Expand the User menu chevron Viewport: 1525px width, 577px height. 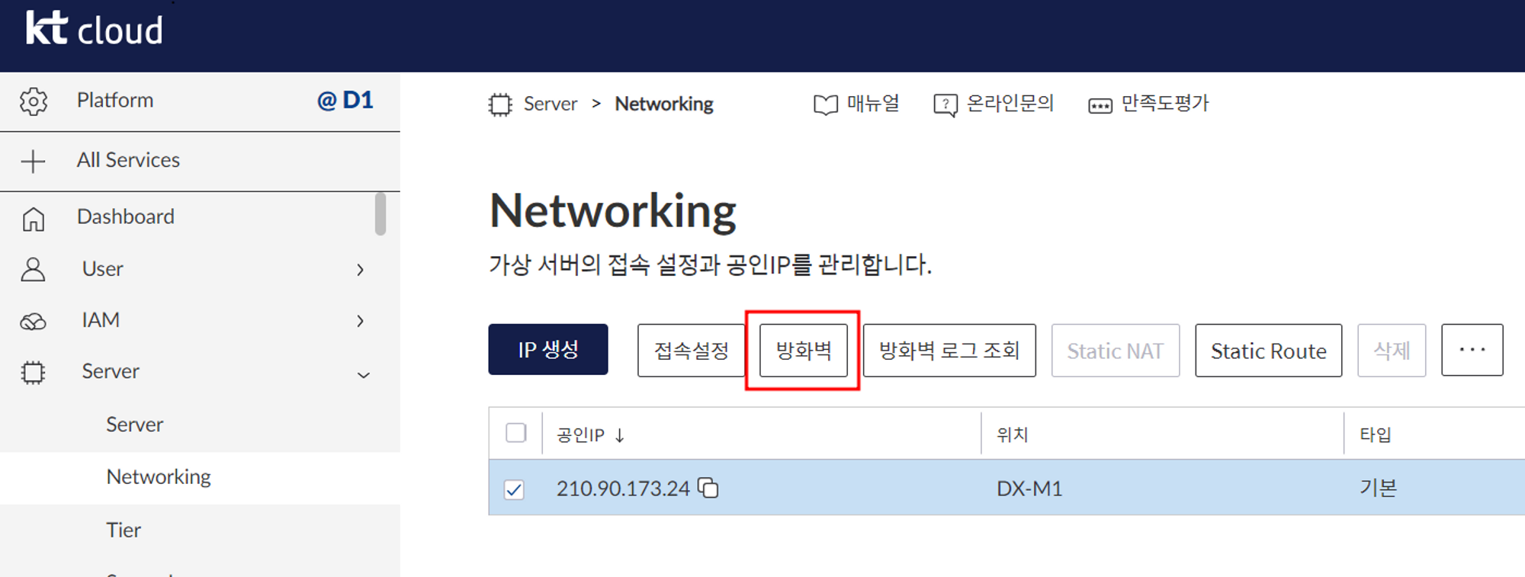click(x=361, y=270)
